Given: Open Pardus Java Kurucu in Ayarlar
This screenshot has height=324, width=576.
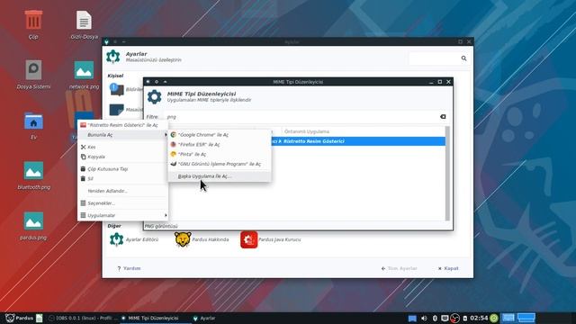Looking at the screenshot, I should coord(271,239).
